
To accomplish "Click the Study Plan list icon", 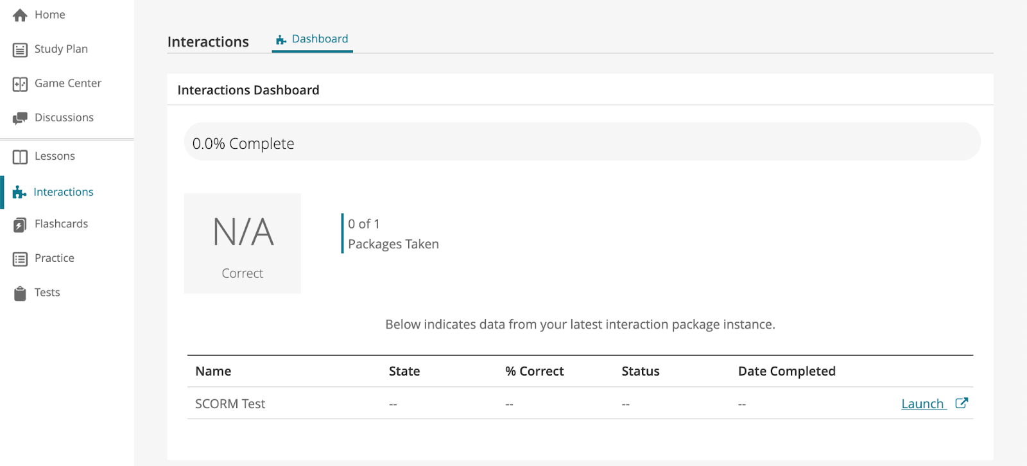I will 20,50.
